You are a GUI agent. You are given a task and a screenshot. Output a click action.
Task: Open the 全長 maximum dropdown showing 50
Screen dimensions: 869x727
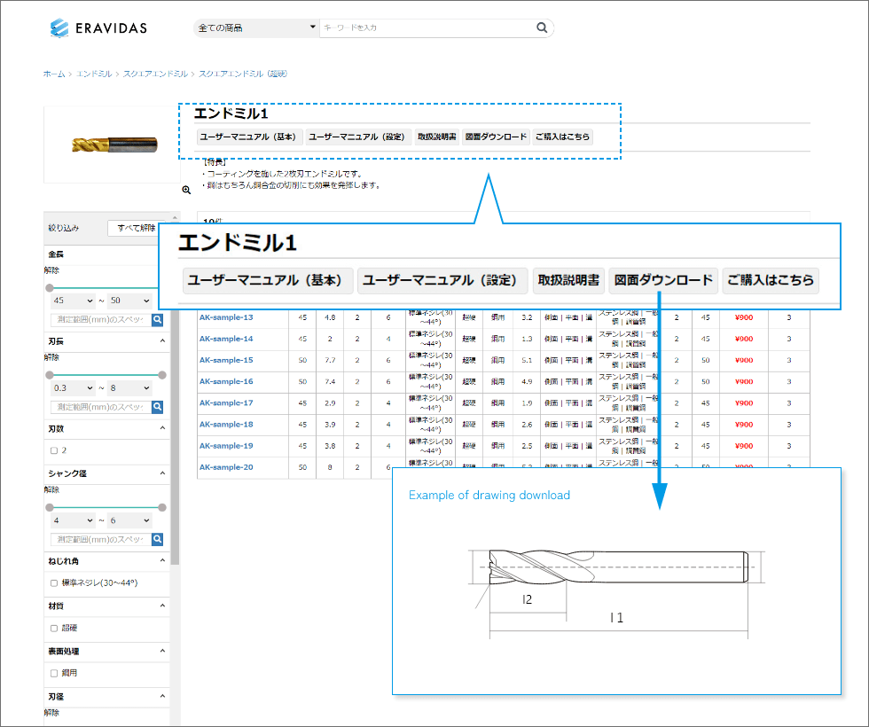tap(129, 301)
